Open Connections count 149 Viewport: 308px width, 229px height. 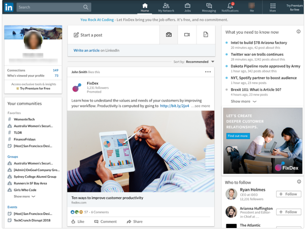click(x=33, y=70)
